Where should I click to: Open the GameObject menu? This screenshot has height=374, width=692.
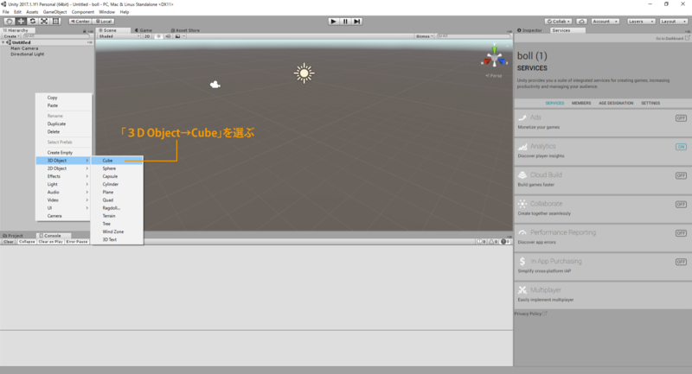[54, 12]
